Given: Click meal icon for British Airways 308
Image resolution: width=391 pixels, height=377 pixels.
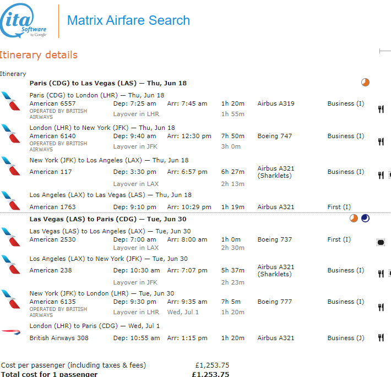Looking at the screenshot, I should tap(381, 338).
